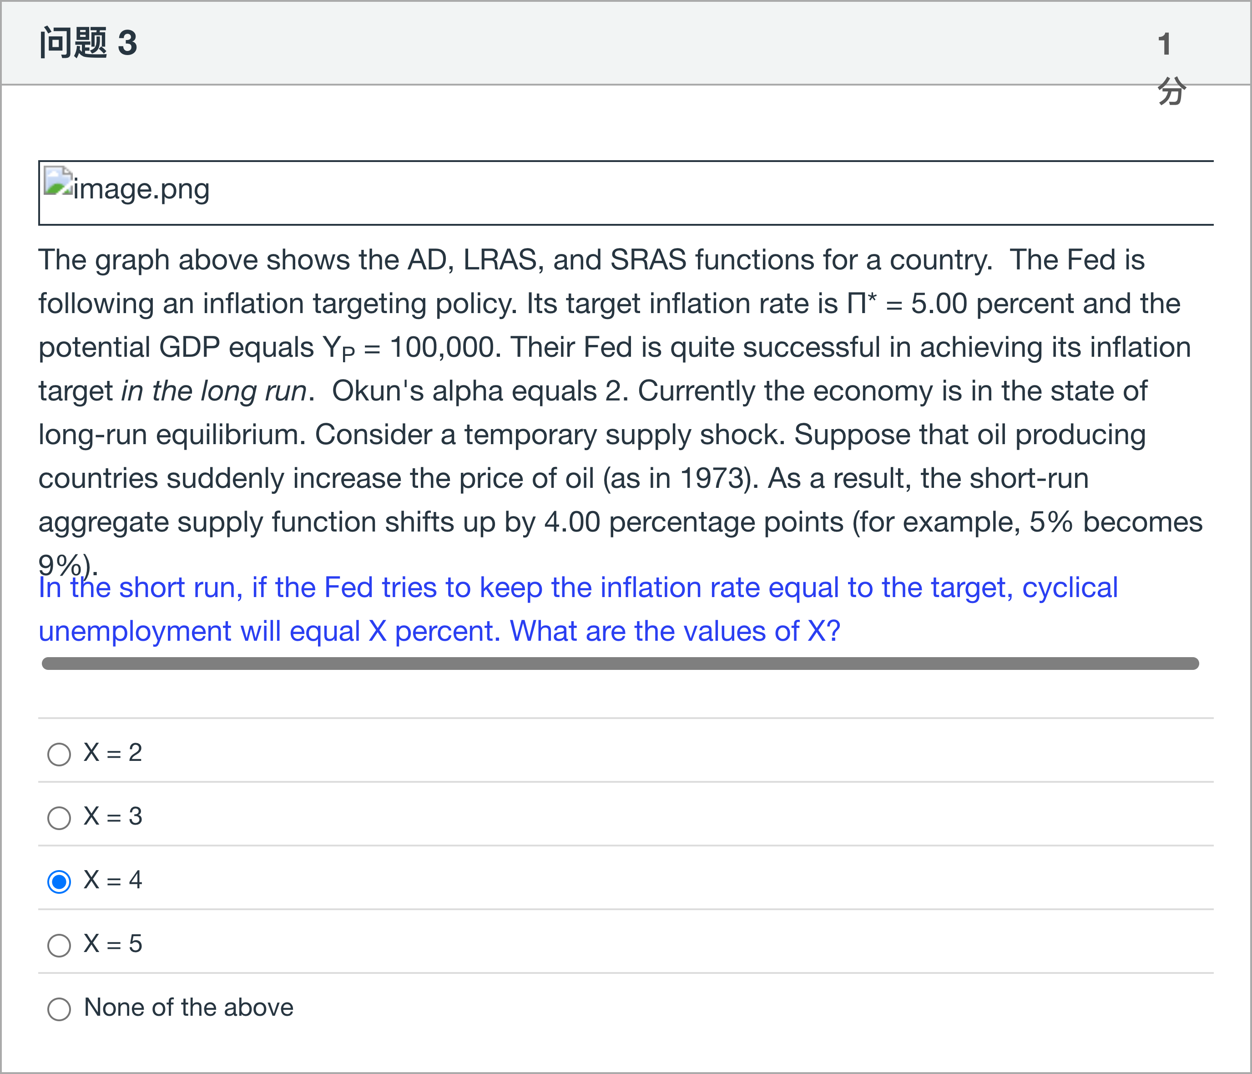This screenshot has width=1252, height=1074.
Task: Click the X = 2 answer label
Action: 113,753
